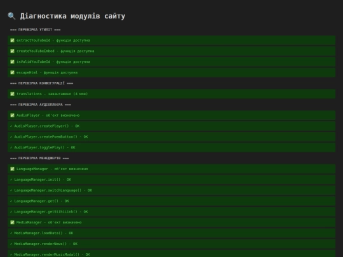343x257 pixels.
Task: Click the green checkmark icon before translations
Action: (12, 94)
